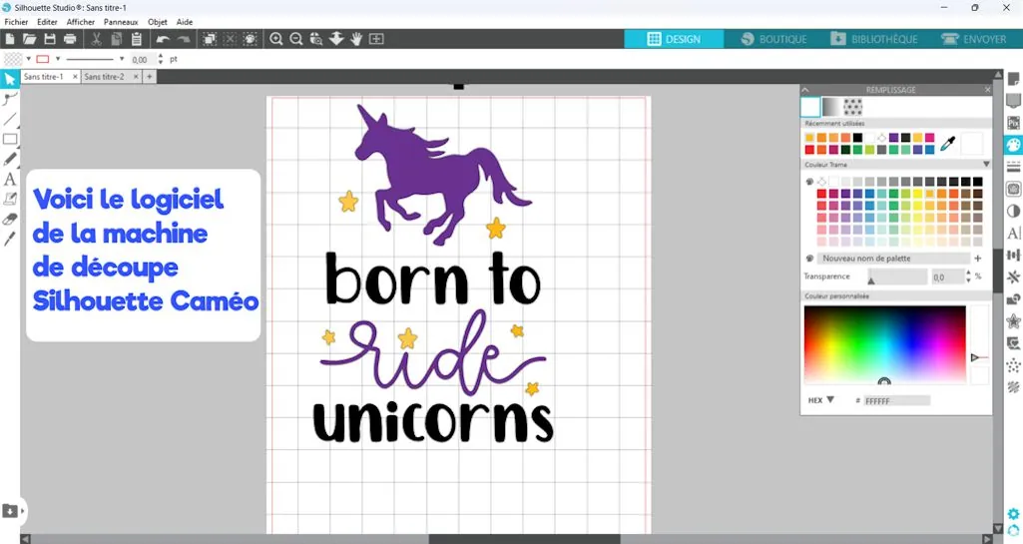Pick the line drawing tool

click(10, 120)
